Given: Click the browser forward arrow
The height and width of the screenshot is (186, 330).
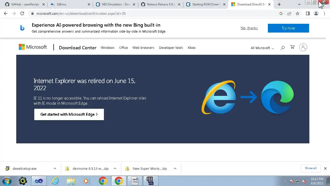Looking at the screenshot, I should coord(14,13).
